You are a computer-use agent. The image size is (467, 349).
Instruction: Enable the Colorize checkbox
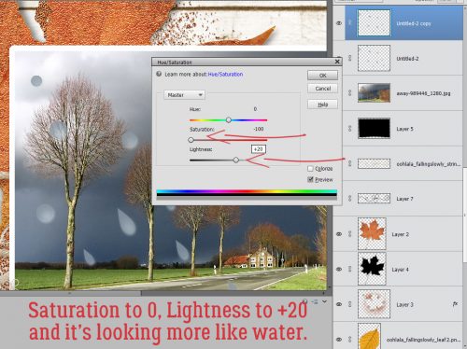[x=310, y=169]
